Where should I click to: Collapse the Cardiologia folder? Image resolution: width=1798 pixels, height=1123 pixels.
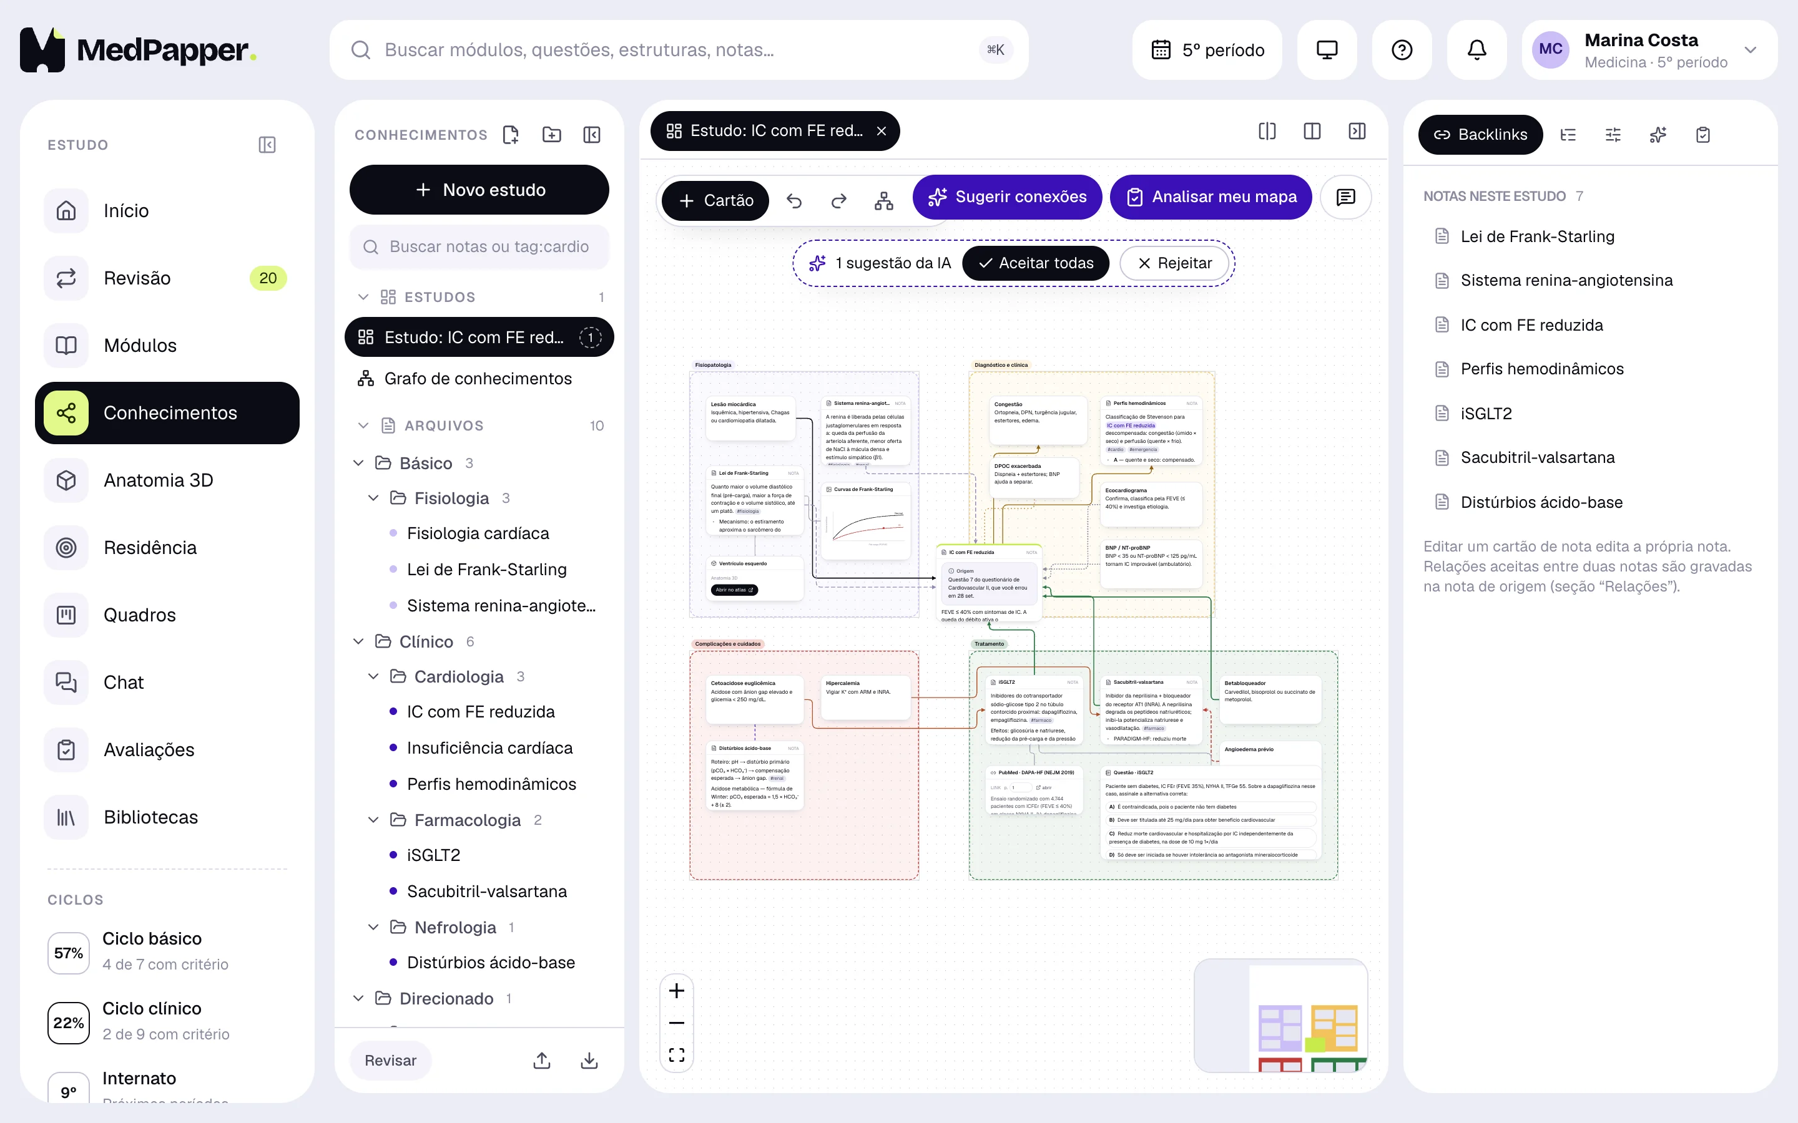pyautogui.click(x=373, y=676)
